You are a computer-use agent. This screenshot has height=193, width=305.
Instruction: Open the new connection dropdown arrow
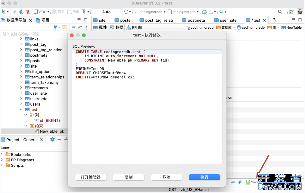coord(8,12)
